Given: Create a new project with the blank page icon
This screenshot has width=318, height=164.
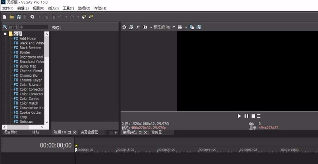Looking at the screenshot, I should click(x=5, y=17).
